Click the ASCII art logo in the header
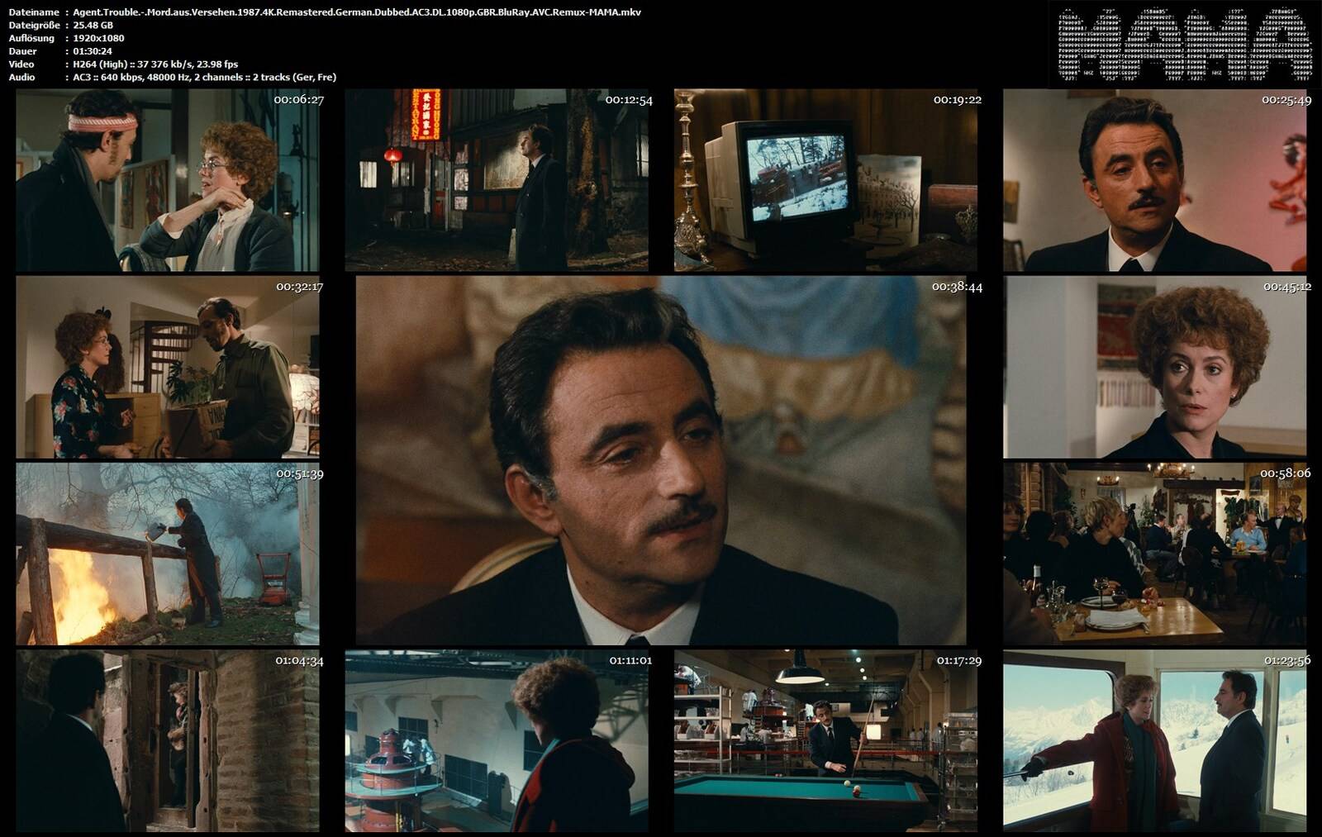Image resolution: width=1322 pixels, height=837 pixels. [x=1184, y=45]
